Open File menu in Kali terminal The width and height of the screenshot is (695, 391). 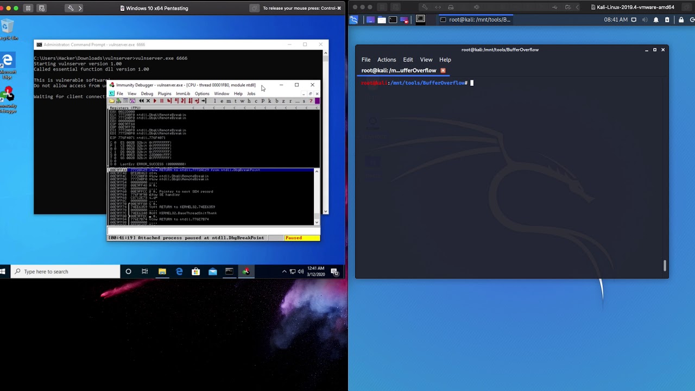(x=366, y=60)
